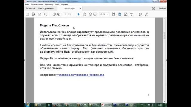This screenshot has height=107, width=191.
Task: Open the Просмотр menu
Action: pyautogui.click(x=49, y=4)
